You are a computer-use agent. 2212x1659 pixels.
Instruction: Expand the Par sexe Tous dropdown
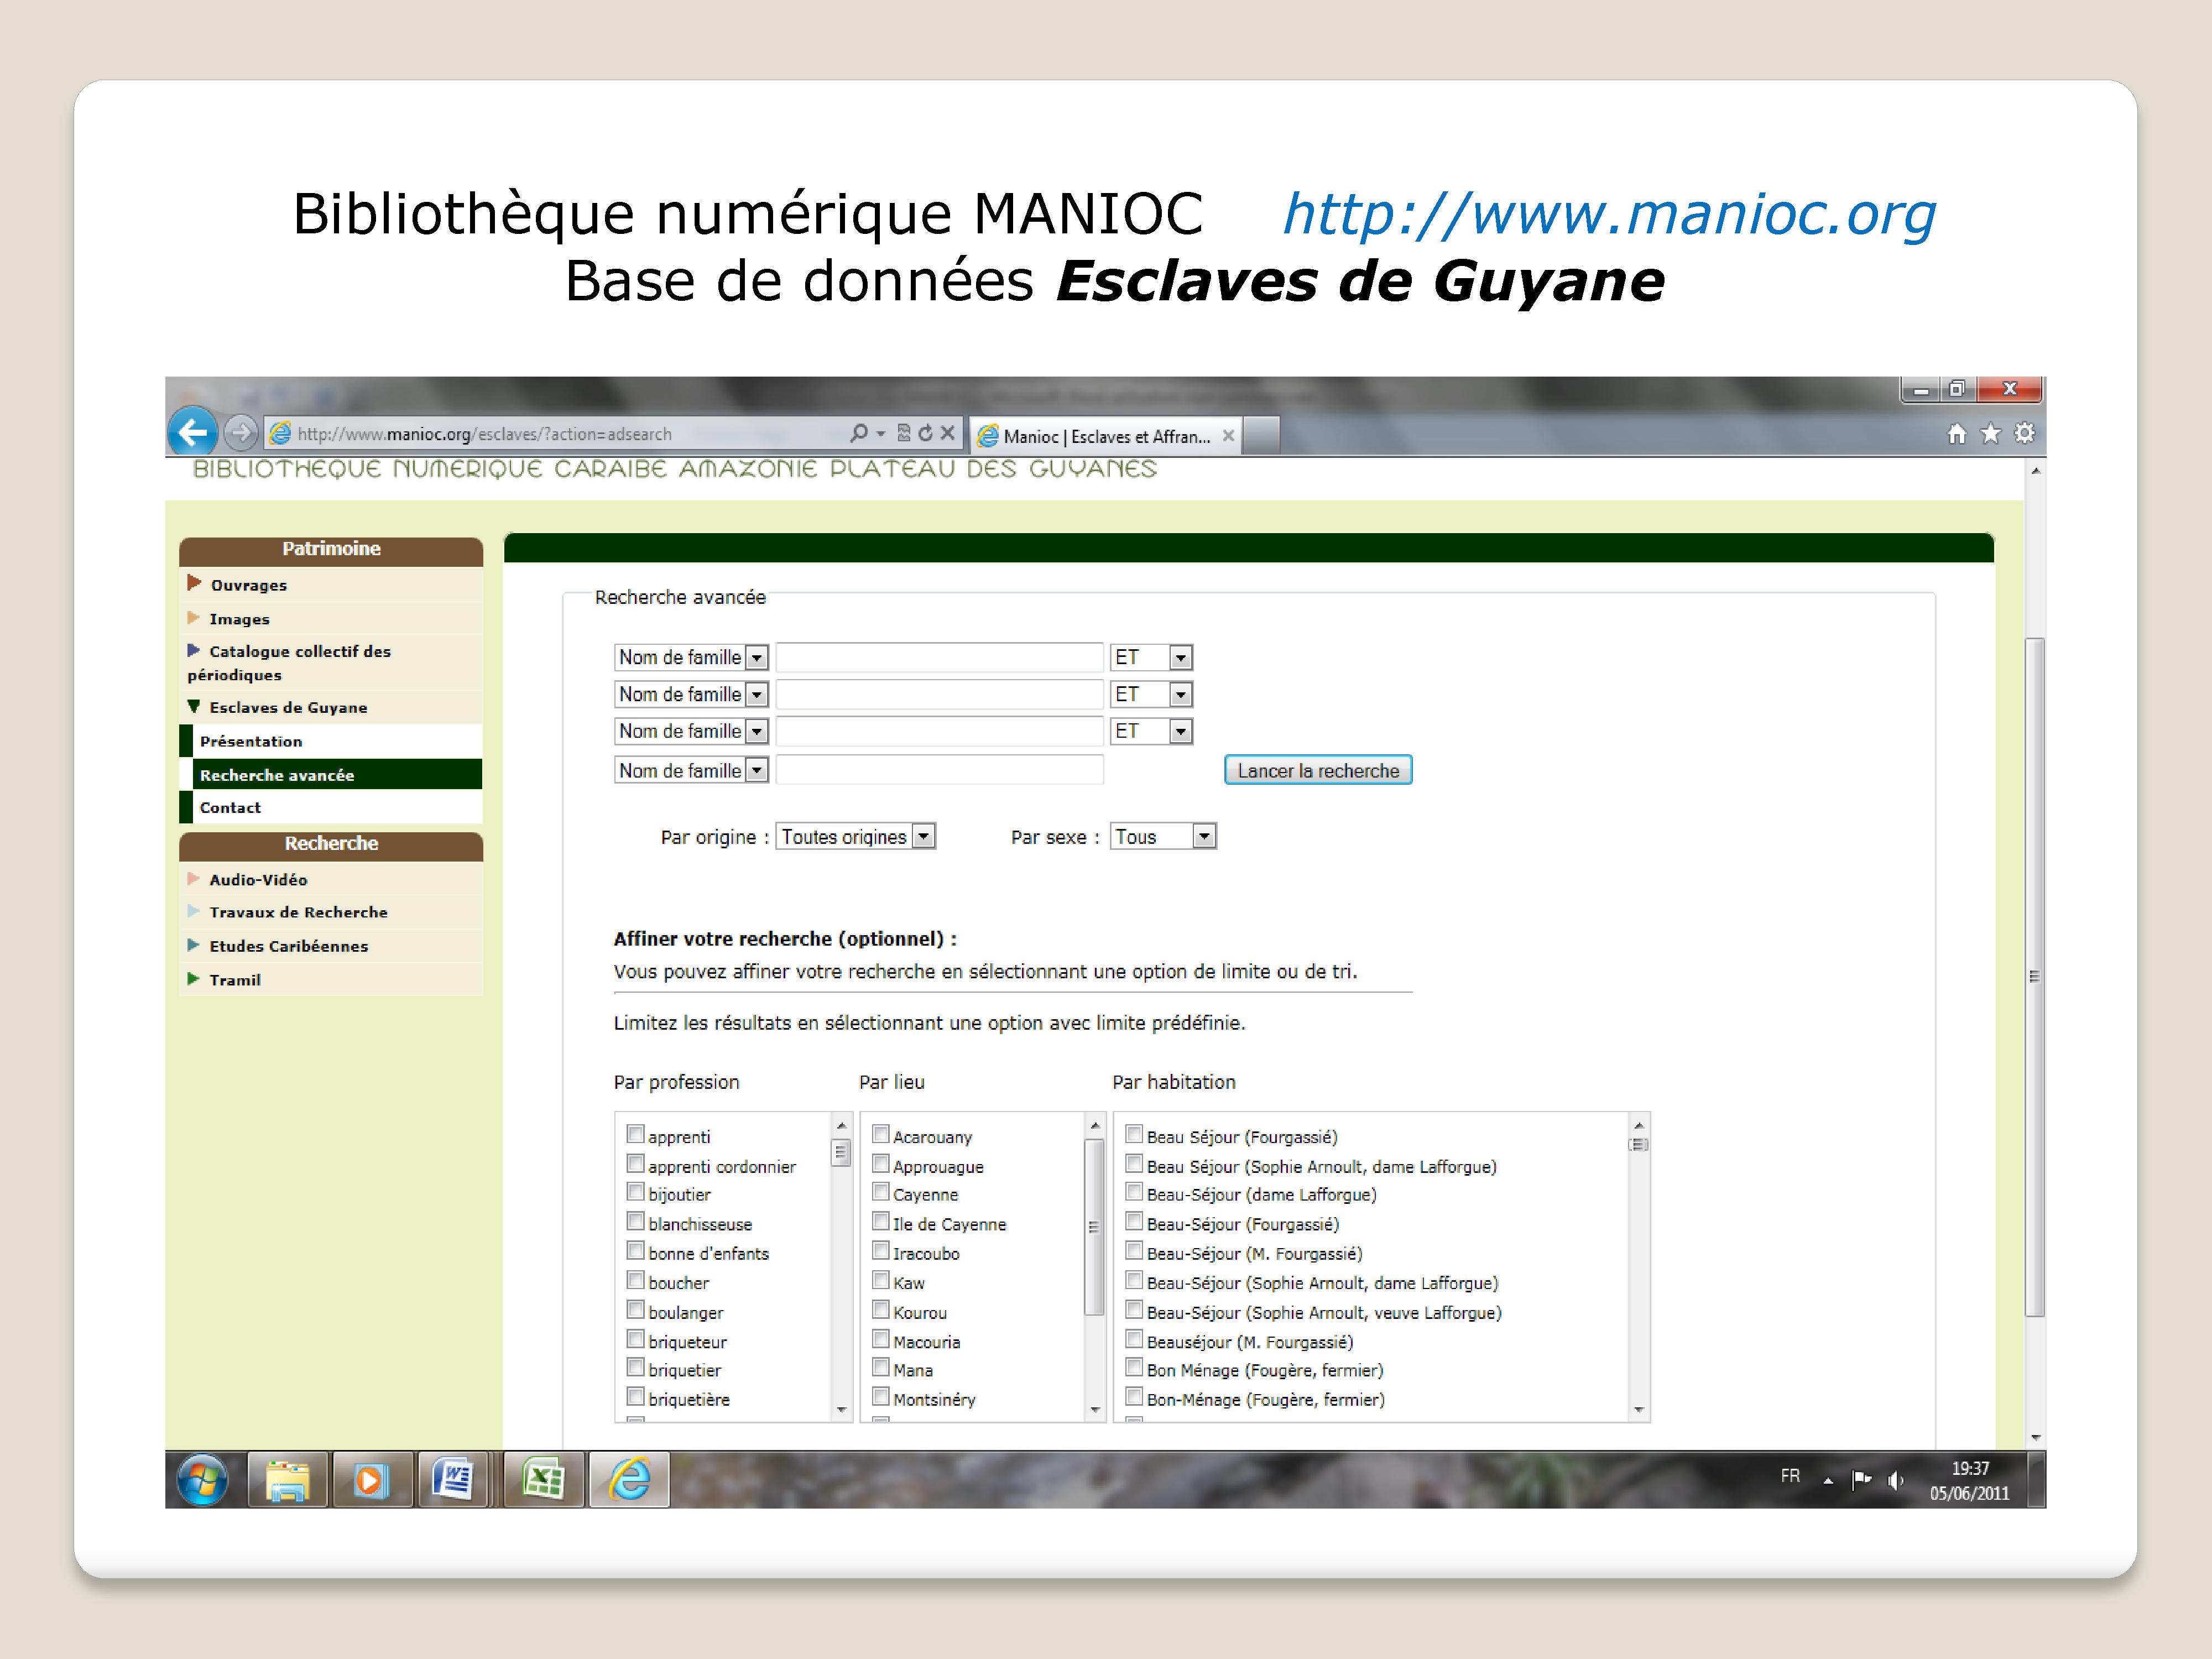pyautogui.click(x=1163, y=836)
